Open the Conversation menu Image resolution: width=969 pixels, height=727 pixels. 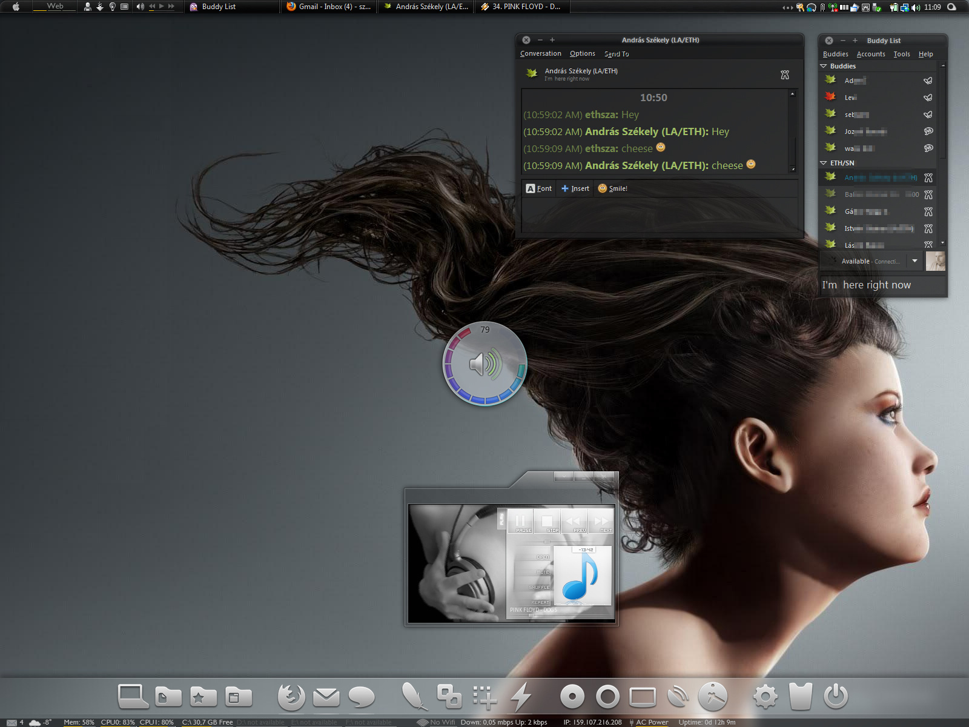540,54
